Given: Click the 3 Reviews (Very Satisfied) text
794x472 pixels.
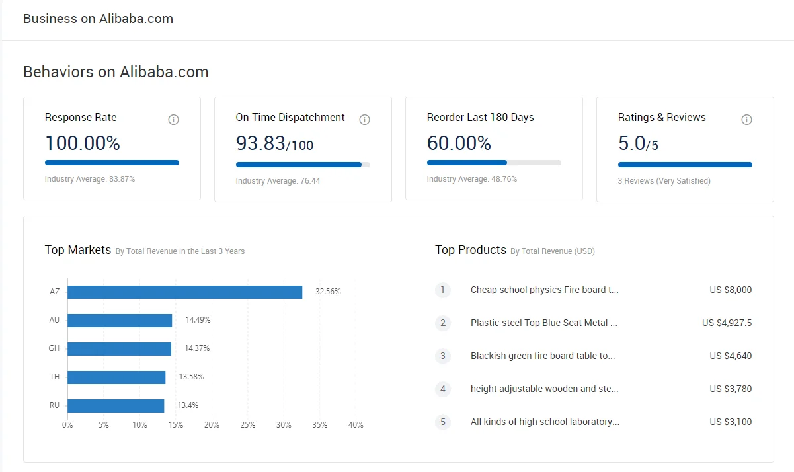Looking at the screenshot, I should 664,181.
